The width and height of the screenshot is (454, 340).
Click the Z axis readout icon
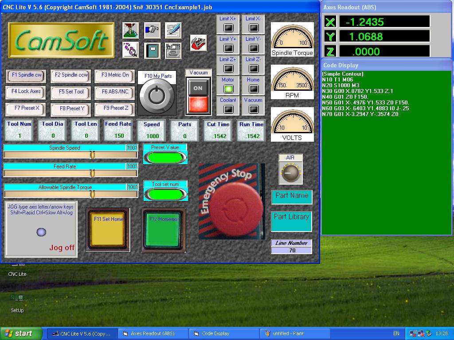point(330,51)
